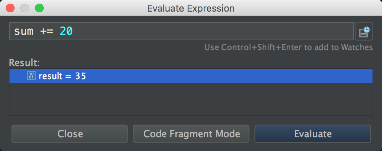Click the "+=" operator in the expression

tap(47, 32)
